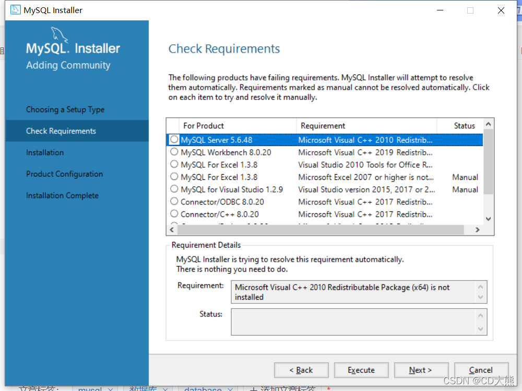The image size is (522, 391).
Task: Minimize the MySQL Installer window
Action: click(440, 10)
